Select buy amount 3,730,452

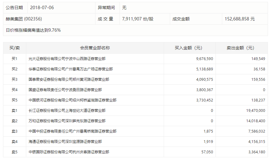(x=205, y=100)
